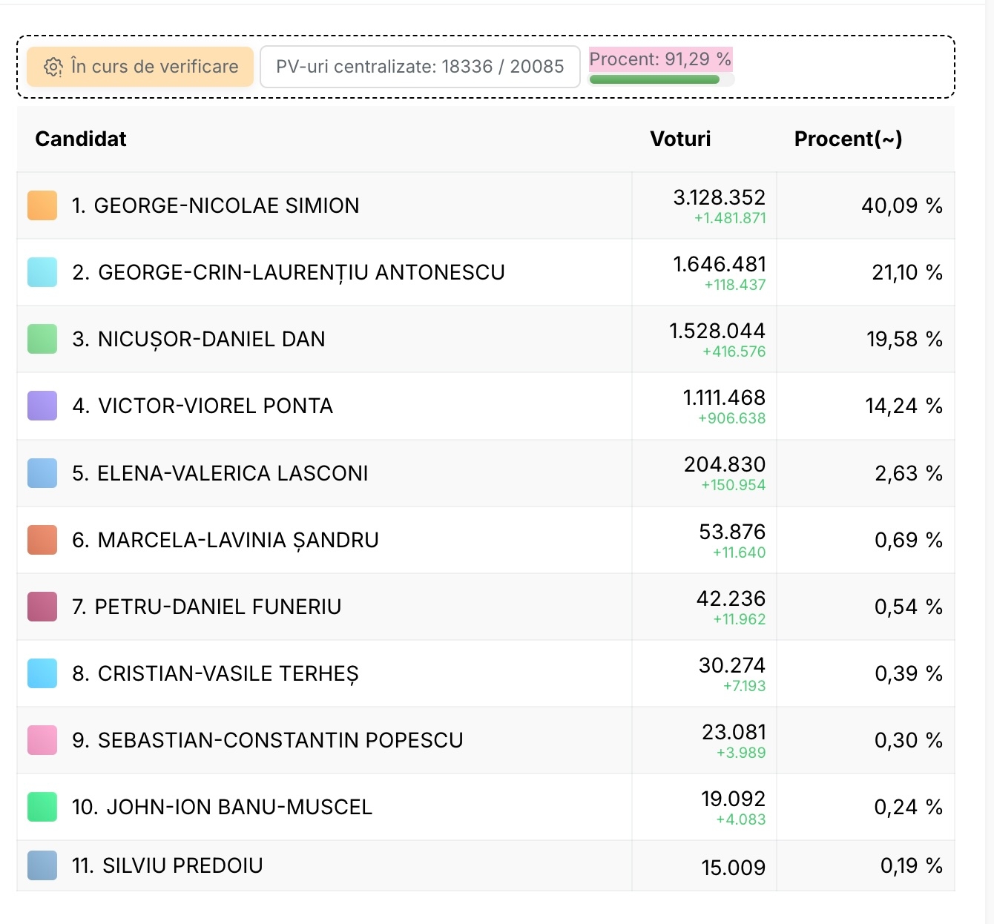Click the gear icon beside În curs de verificare
Viewport: 994px width, 924px height.
click(53, 67)
